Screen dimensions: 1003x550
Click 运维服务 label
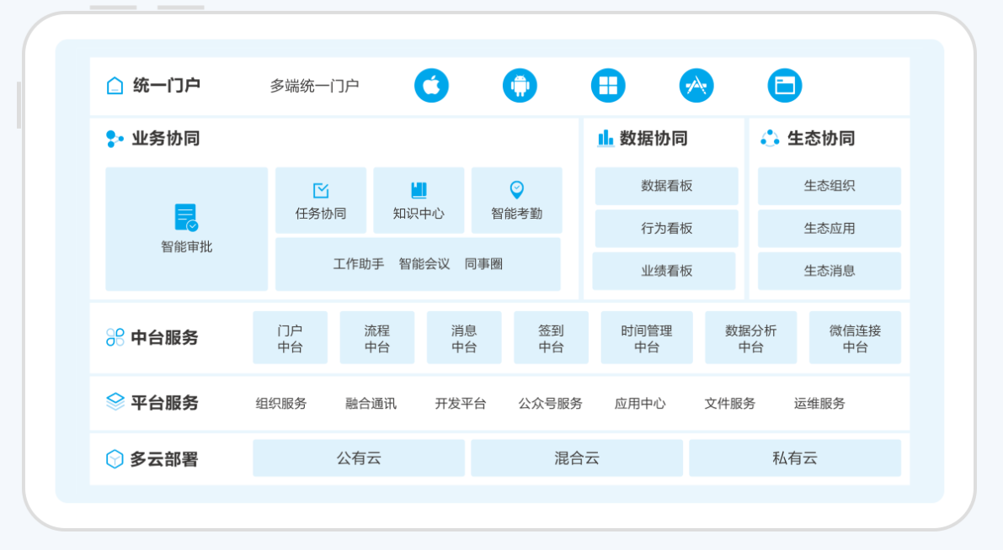pos(819,403)
